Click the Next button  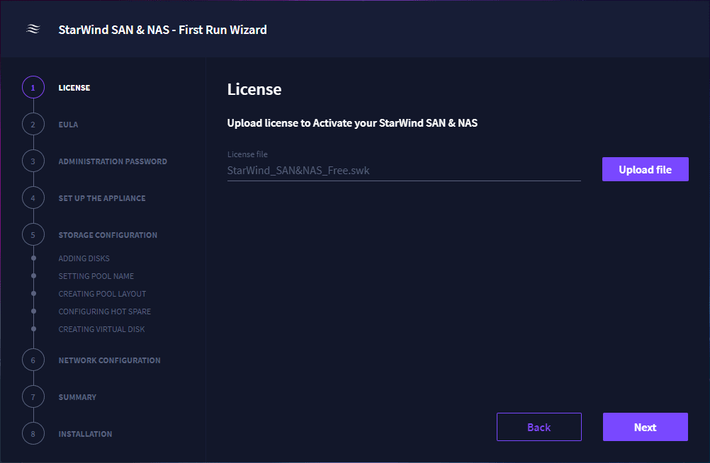click(646, 427)
